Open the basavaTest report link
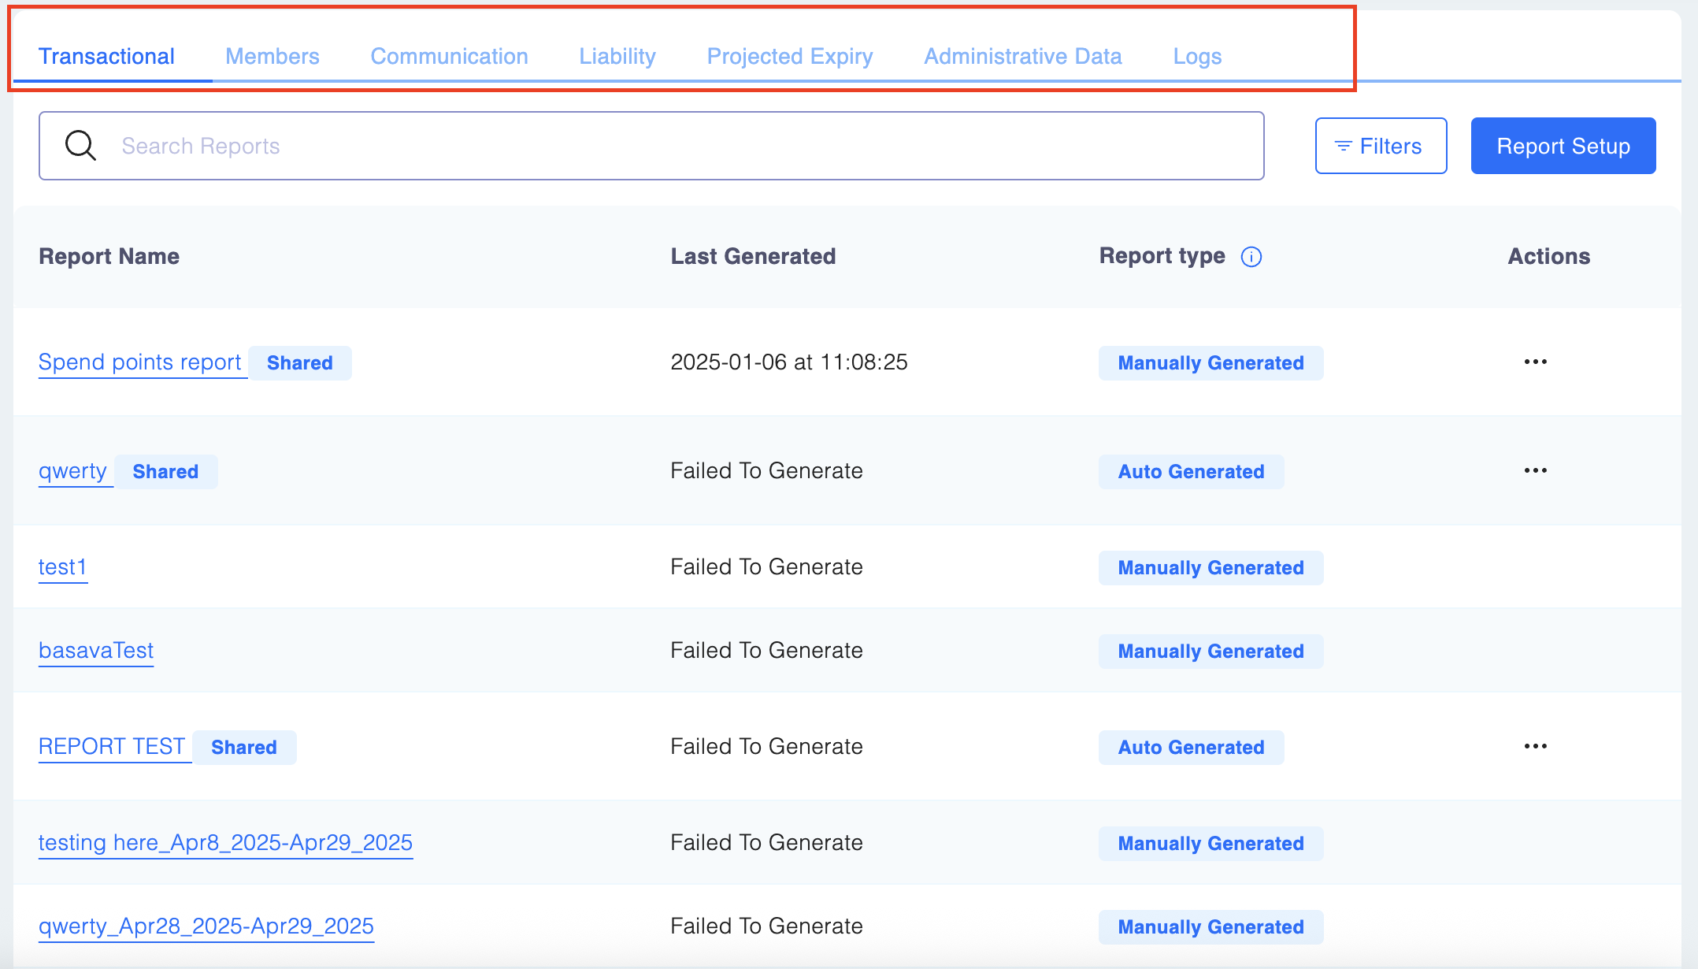Image resolution: width=1698 pixels, height=969 pixels. (96, 651)
